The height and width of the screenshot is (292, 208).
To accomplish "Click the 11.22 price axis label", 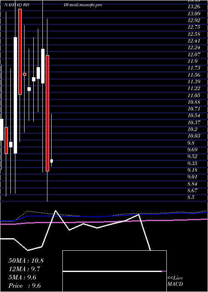I will pos(194,88).
